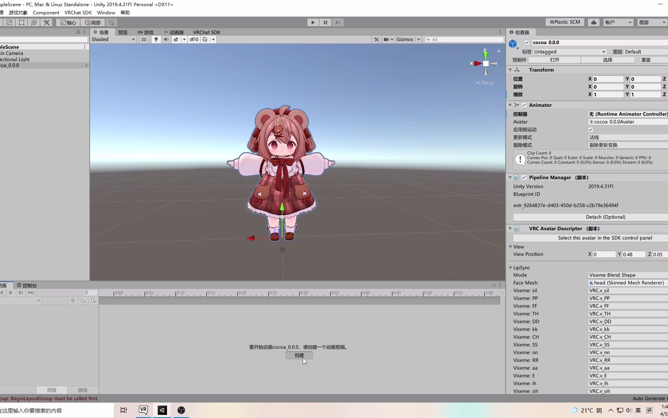Screen dimensions: 668x418
Task: Select the Rect transform tool
Action: tap(22, 22)
